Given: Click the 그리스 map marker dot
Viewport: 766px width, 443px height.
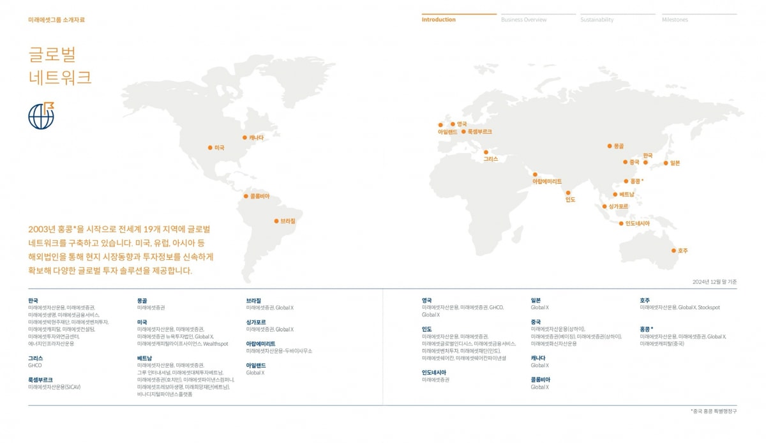Looking at the screenshot, I should [486, 152].
